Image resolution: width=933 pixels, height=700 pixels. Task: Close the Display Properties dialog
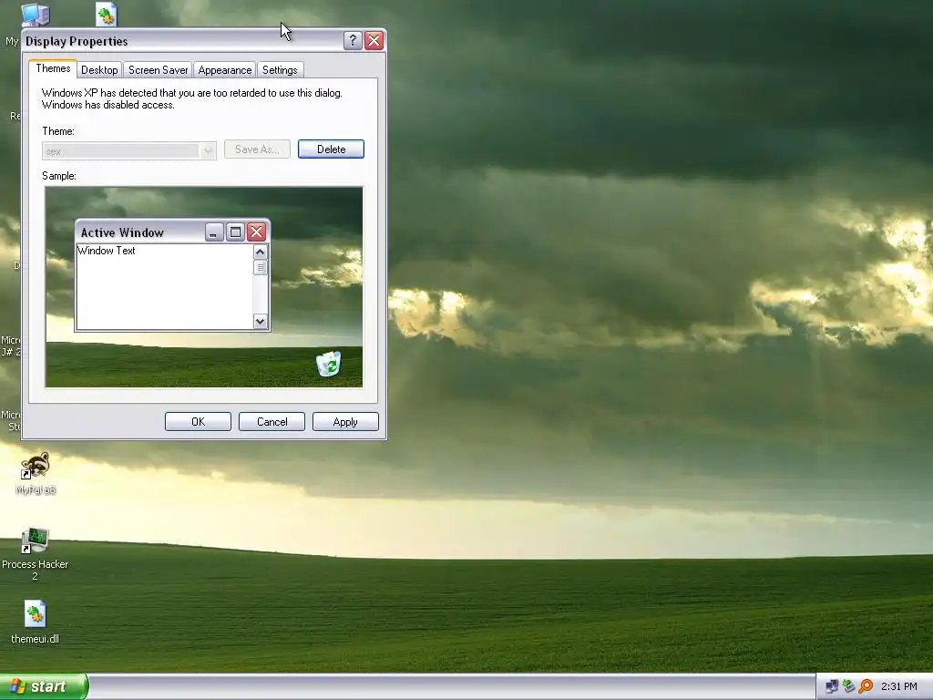[374, 40]
